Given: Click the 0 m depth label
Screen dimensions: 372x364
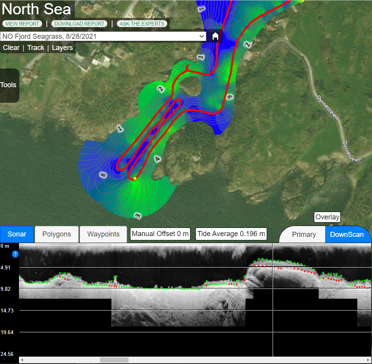Looking at the screenshot, I should point(5,246).
